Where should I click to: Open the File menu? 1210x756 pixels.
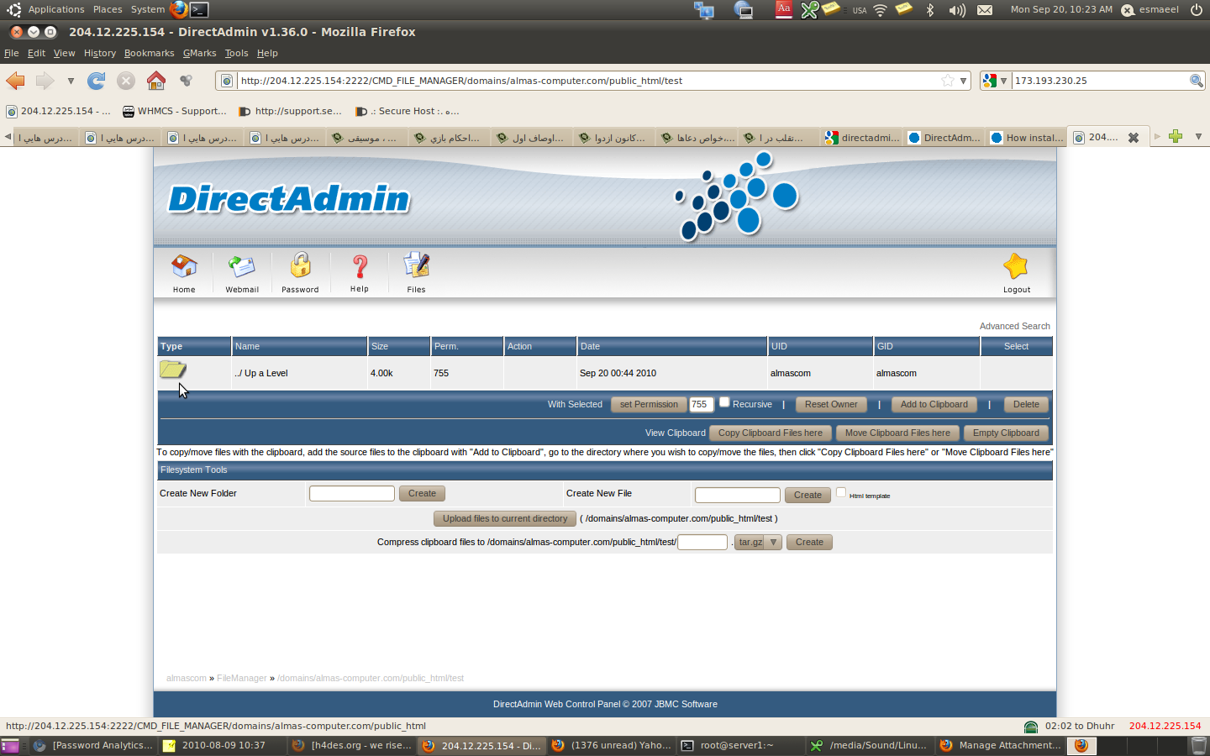(11, 53)
